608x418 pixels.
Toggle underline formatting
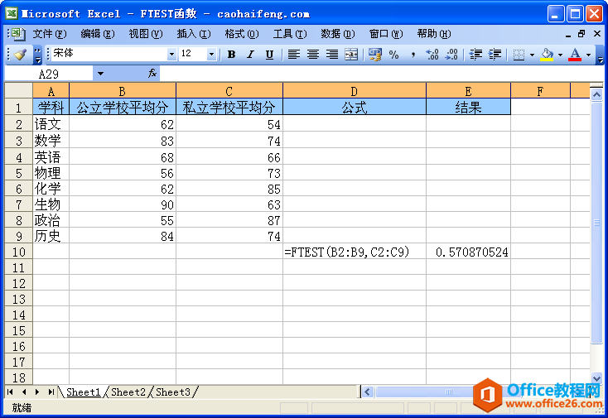click(x=269, y=55)
